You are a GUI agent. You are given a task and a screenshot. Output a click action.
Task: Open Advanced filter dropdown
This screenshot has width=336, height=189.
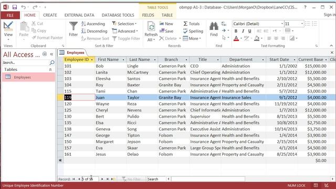point(125,31)
